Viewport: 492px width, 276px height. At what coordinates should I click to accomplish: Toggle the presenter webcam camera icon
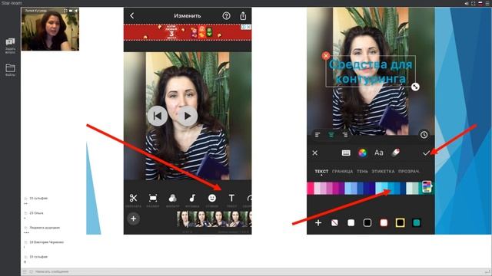71,11
